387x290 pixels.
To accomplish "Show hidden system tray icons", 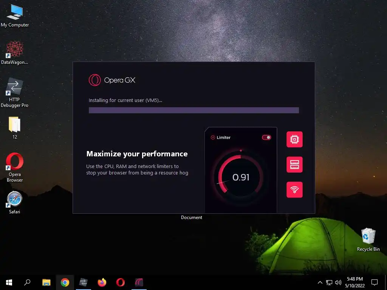I will [320, 282].
